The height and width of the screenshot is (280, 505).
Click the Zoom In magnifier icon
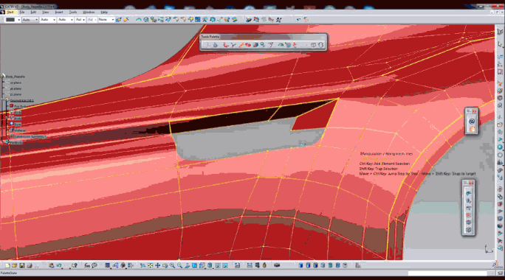coord(172,265)
